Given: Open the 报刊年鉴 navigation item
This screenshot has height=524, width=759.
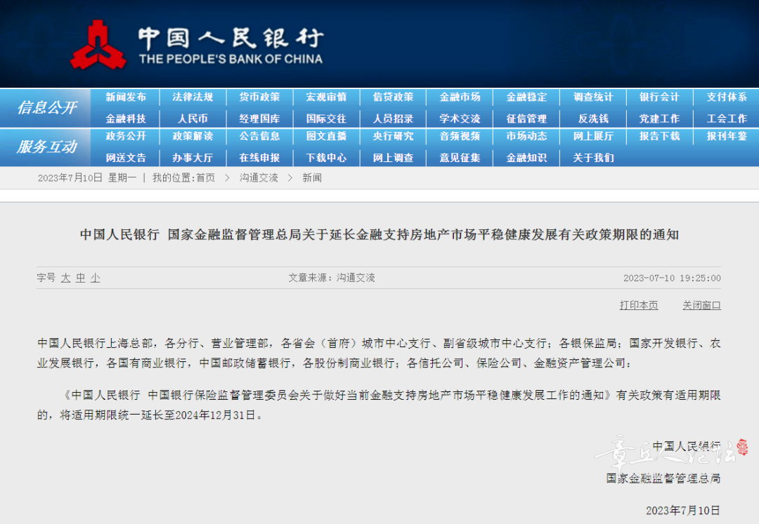Looking at the screenshot, I should (x=727, y=136).
